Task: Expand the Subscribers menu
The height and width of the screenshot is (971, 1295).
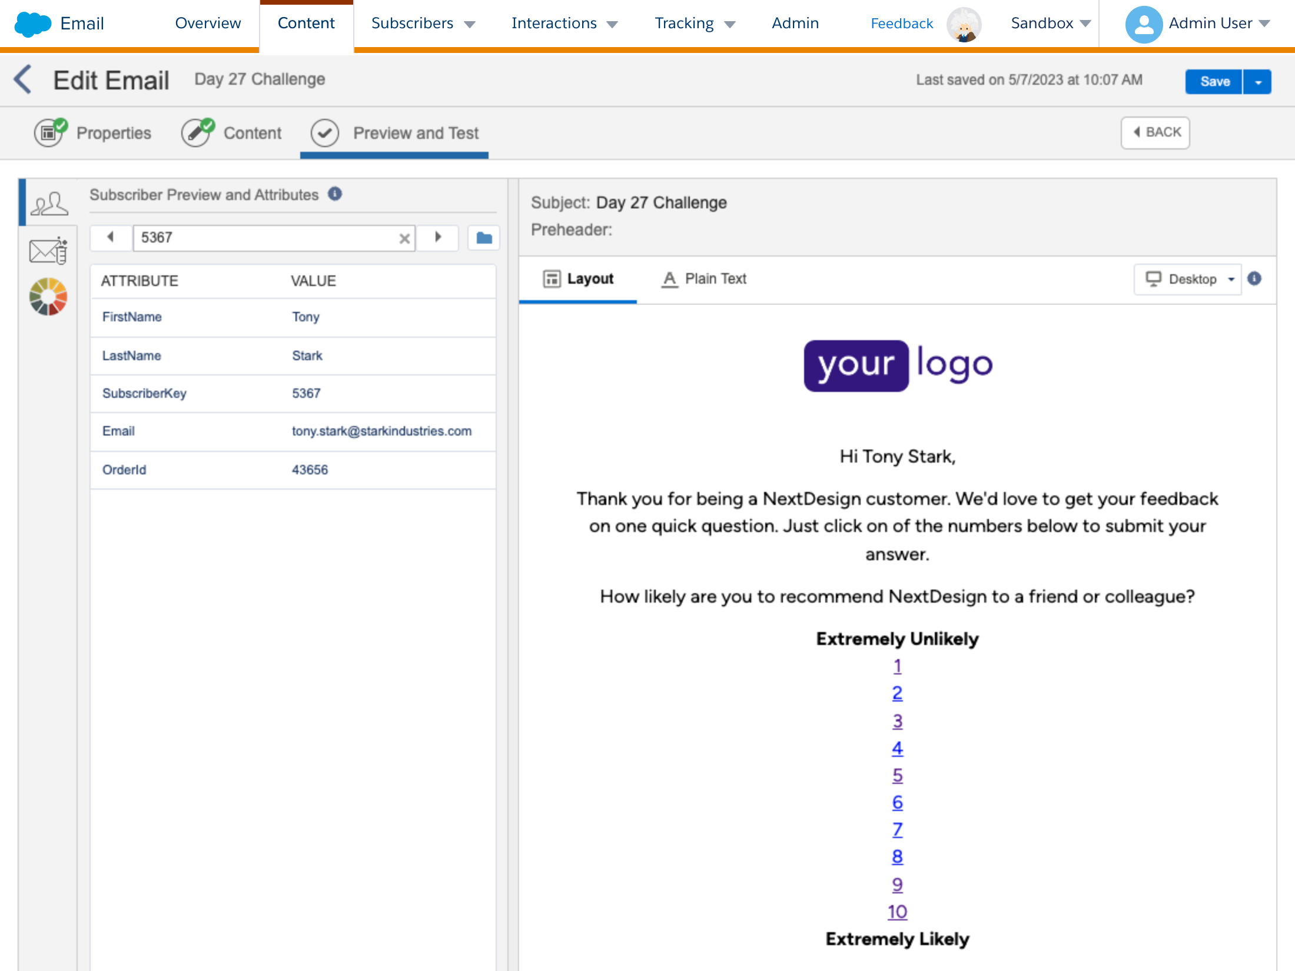Action: click(x=423, y=24)
